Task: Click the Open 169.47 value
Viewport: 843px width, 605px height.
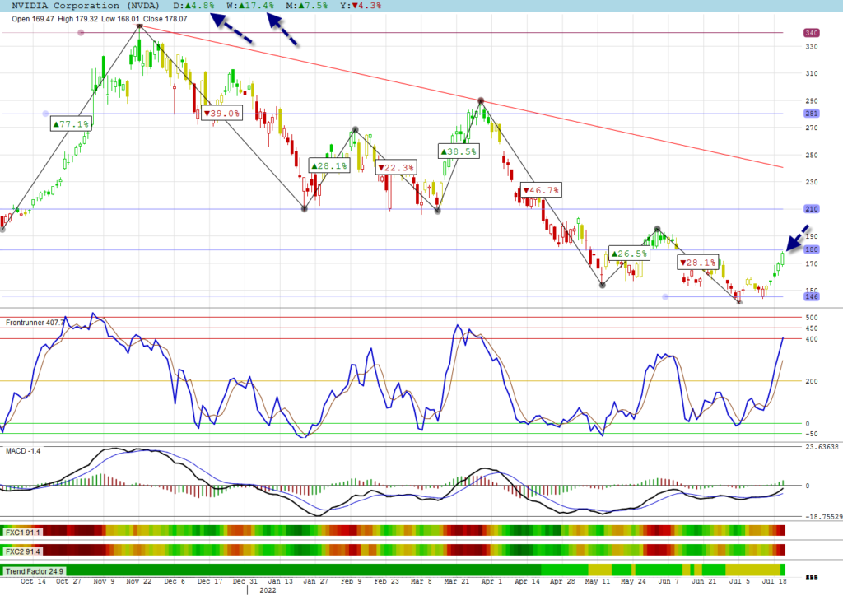Action: (x=33, y=19)
